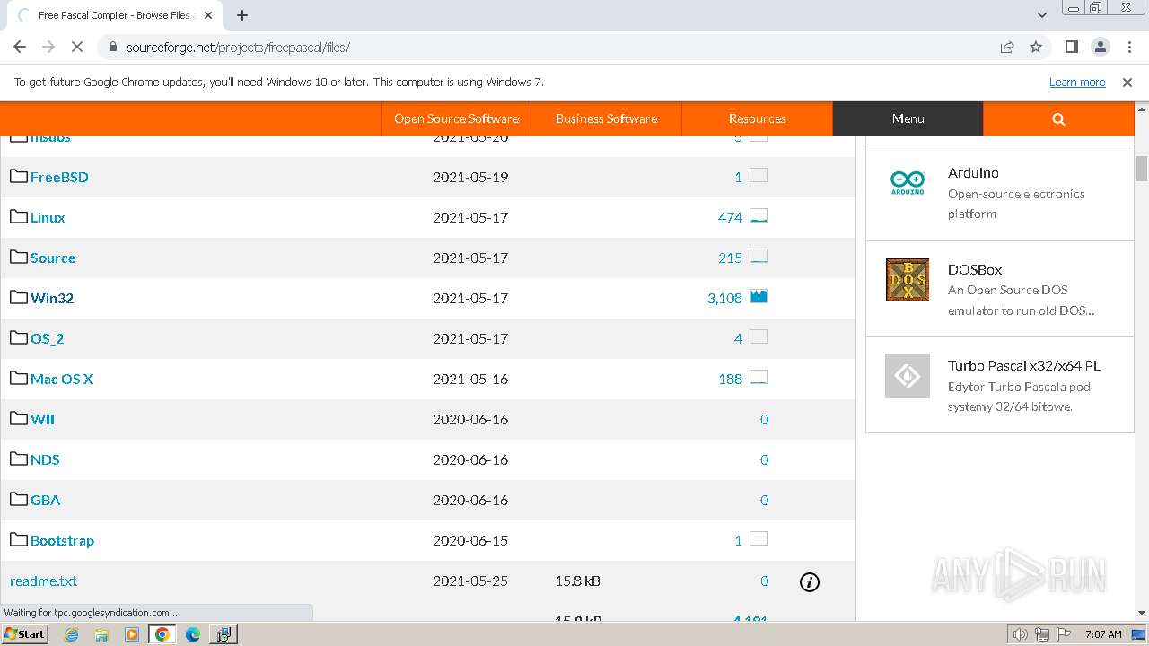Open the readme.txt file link
1149x646 pixels.
click(43, 581)
